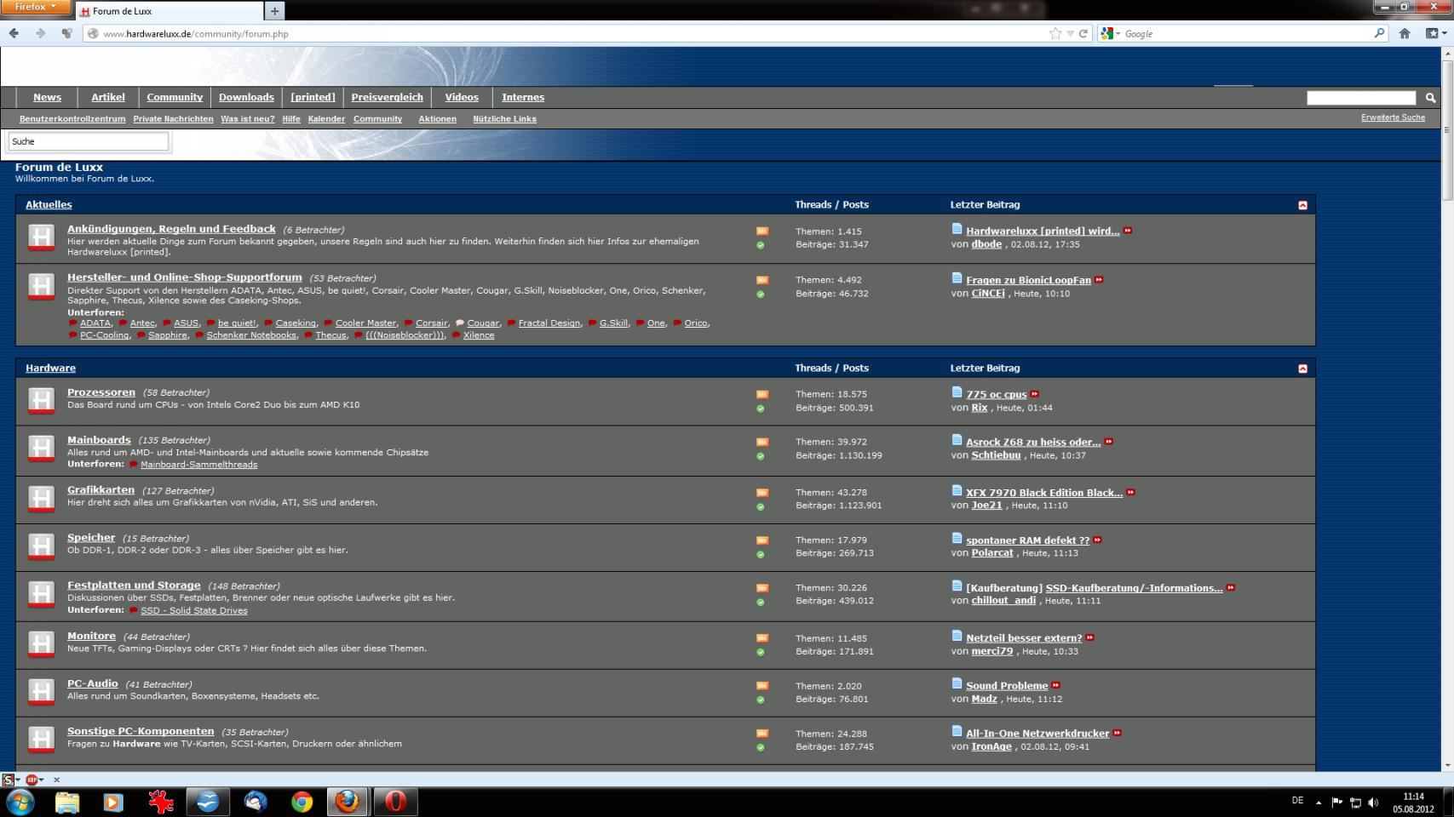Open the News navigation item
This screenshot has width=1454, height=817.
(47, 97)
